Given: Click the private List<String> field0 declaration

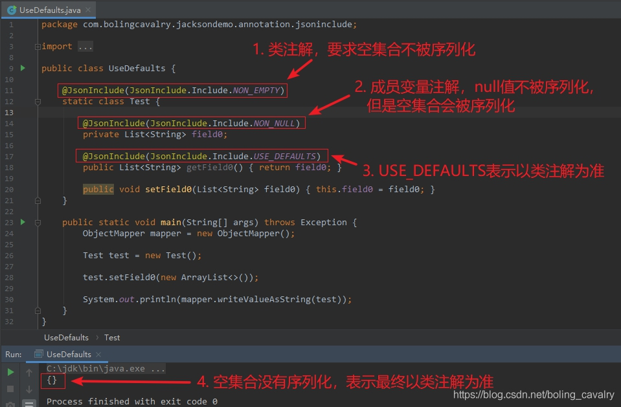Looking at the screenshot, I should coord(155,135).
